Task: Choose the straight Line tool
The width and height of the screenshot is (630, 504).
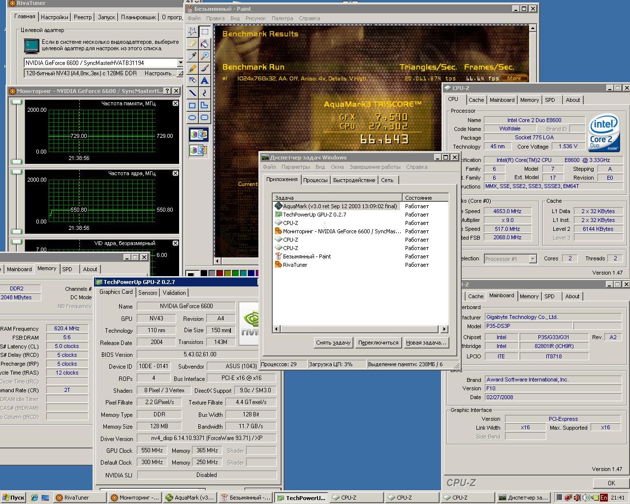Action: (192, 93)
